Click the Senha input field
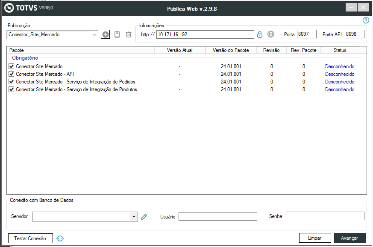Viewport: 373px width, 247px height. [325, 216]
